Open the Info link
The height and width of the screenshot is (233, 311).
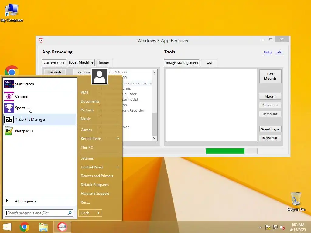coord(279,52)
